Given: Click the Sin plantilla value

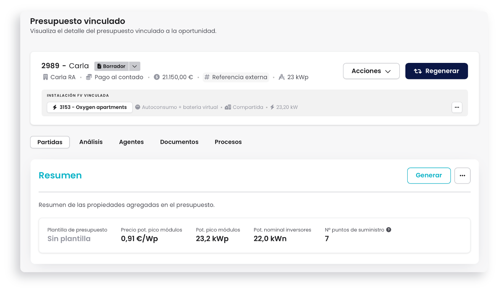Looking at the screenshot, I should [69, 239].
